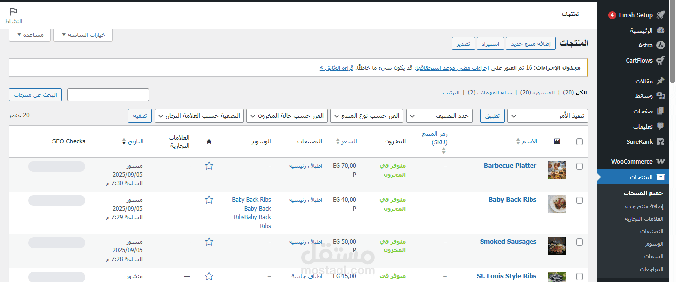The width and height of the screenshot is (676, 282).
Task: Open الوسوم submenu item
Action: (654, 244)
